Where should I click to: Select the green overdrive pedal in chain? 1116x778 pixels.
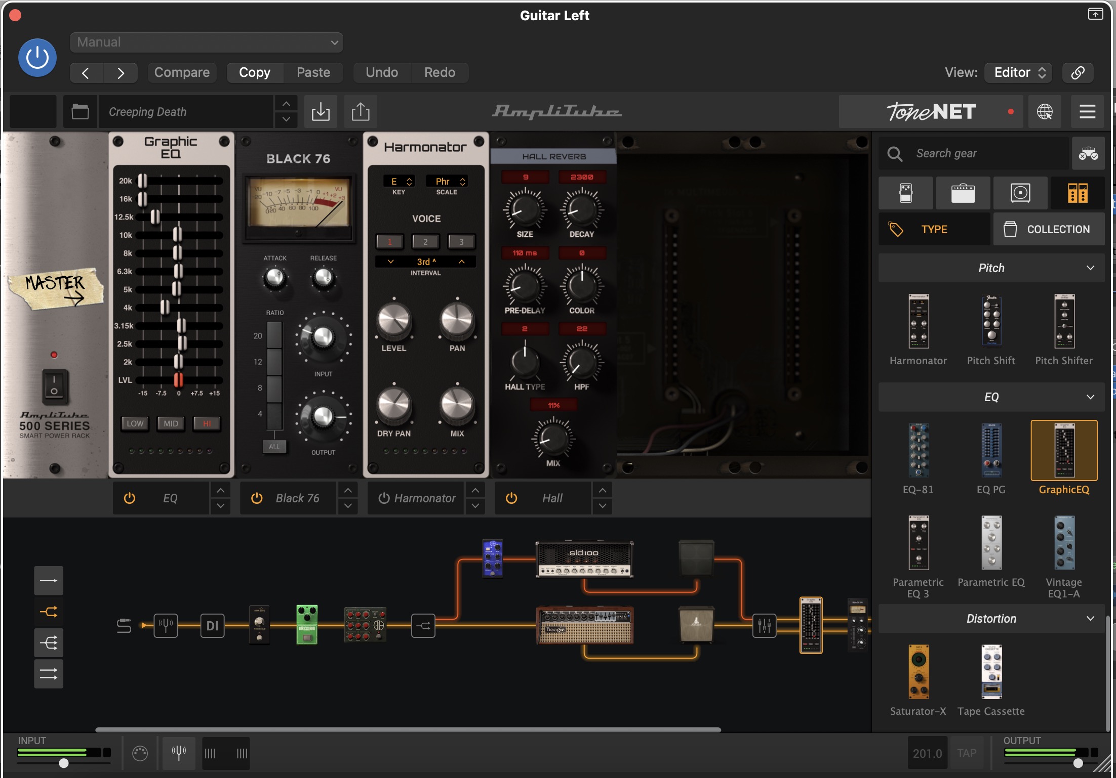pyautogui.click(x=307, y=625)
